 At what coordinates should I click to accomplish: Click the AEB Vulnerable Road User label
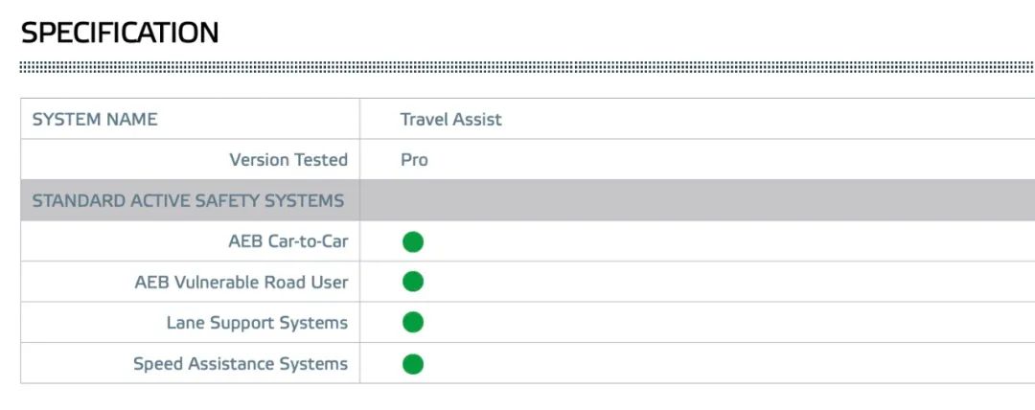coord(241,283)
